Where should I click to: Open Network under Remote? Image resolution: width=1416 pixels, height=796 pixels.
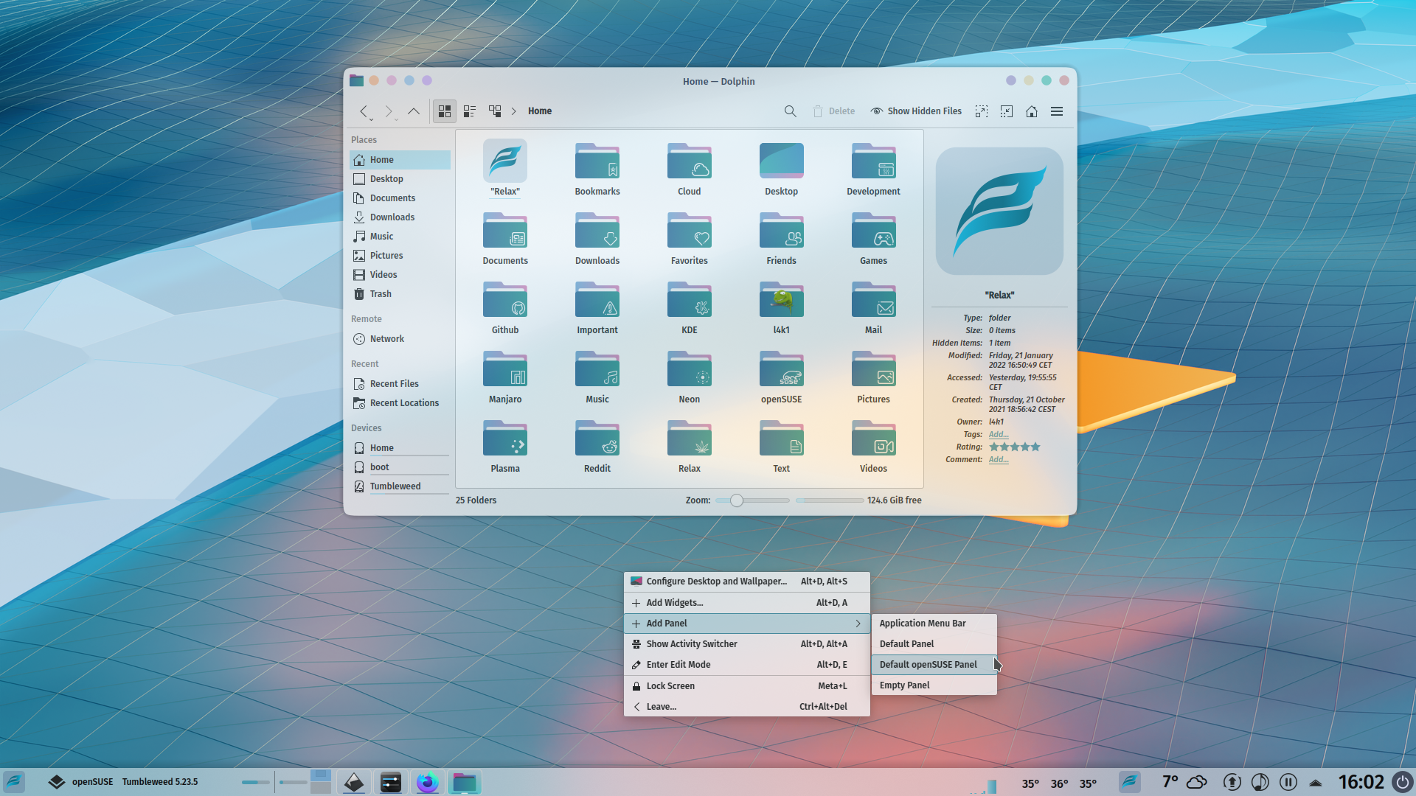pyautogui.click(x=400, y=339)
